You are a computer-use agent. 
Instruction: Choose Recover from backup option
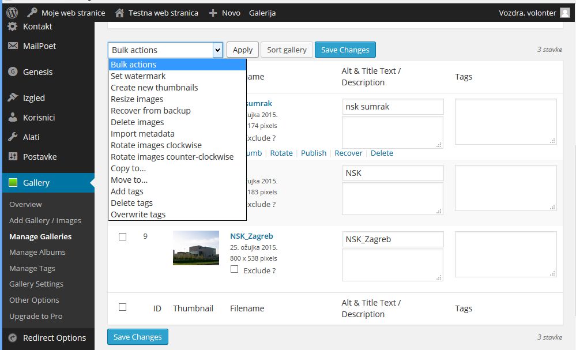tap(178, 111)
